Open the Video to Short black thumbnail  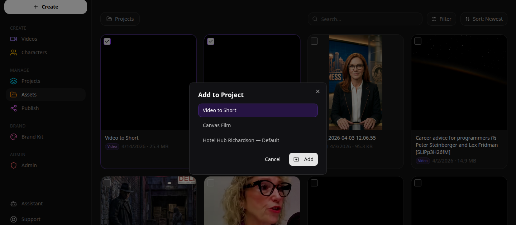(x=149, y=82)
